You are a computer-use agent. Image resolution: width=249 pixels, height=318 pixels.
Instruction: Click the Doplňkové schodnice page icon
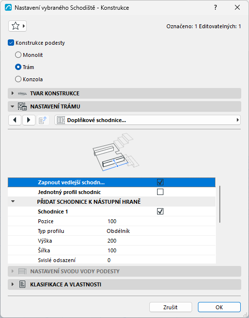(61, 120)
